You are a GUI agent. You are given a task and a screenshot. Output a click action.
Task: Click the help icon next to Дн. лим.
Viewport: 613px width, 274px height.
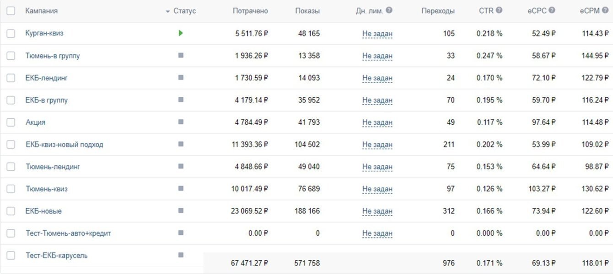click(389, 10)
